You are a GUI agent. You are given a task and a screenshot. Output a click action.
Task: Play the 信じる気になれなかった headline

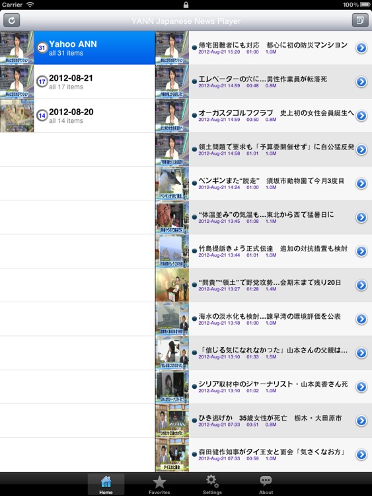click(x=273, y=350)
